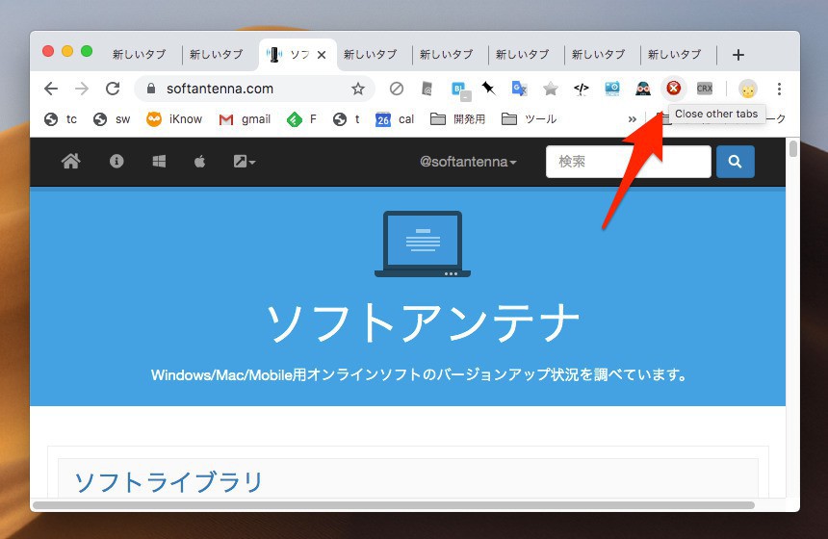Click the yellow minimize window button
Screen dimensions: 828x539
pyautogui.click(x=67, y=51)
